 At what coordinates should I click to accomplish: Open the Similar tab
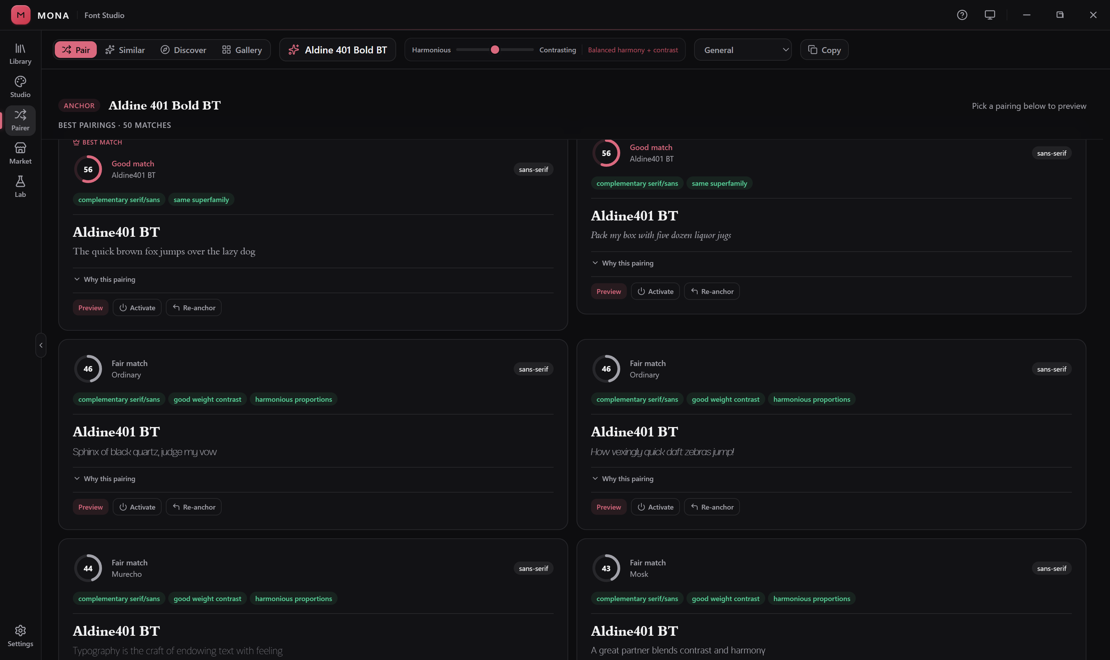[x=125, y=50]
